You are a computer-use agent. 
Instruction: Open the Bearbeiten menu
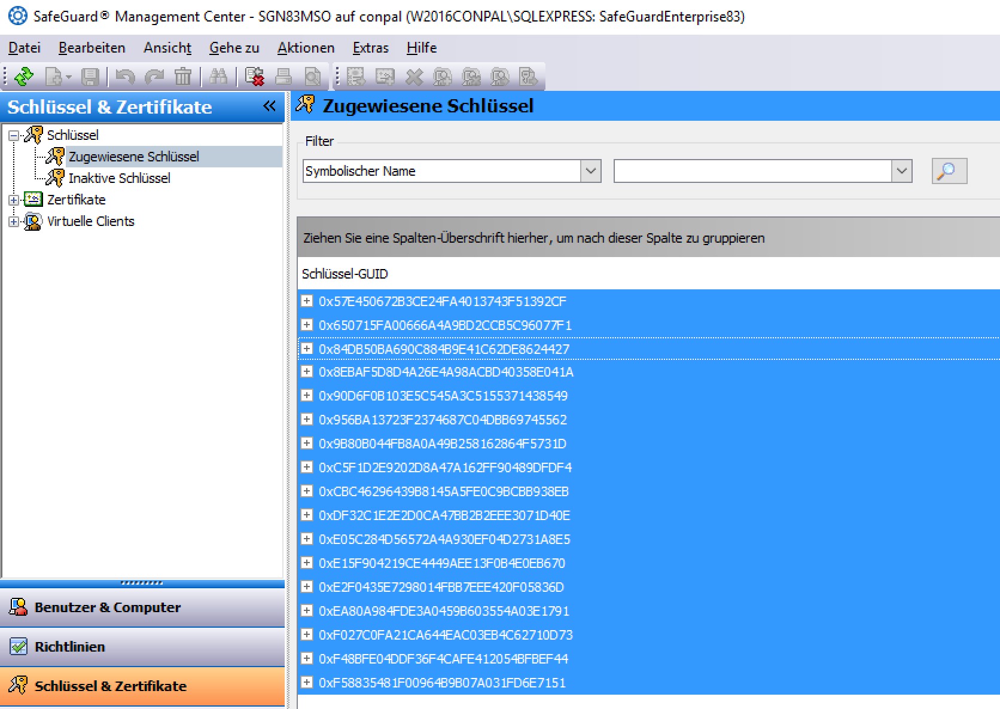[x=92, y=48]
